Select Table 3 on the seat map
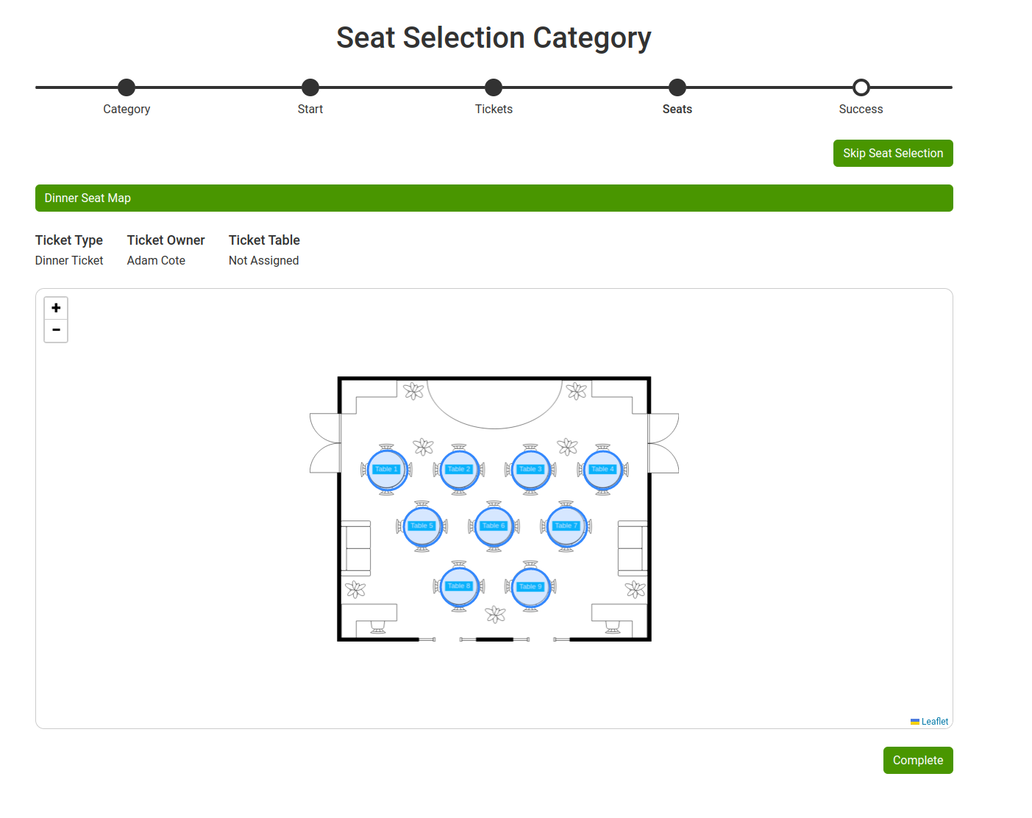The width and height of the screenshot is (1032, 818). [530, 469]
